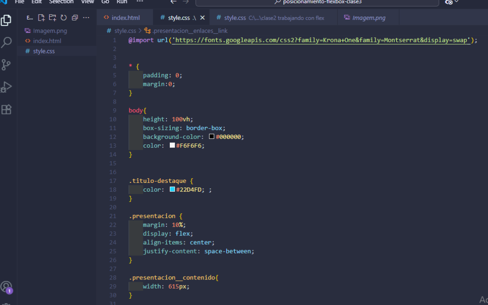488x305 pixels.
Task: Switch to the Imagem.png tab
Action: point(368,18)
